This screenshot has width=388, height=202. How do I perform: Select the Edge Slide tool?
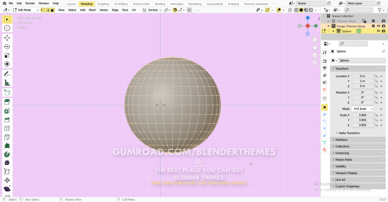pos(7,172)
